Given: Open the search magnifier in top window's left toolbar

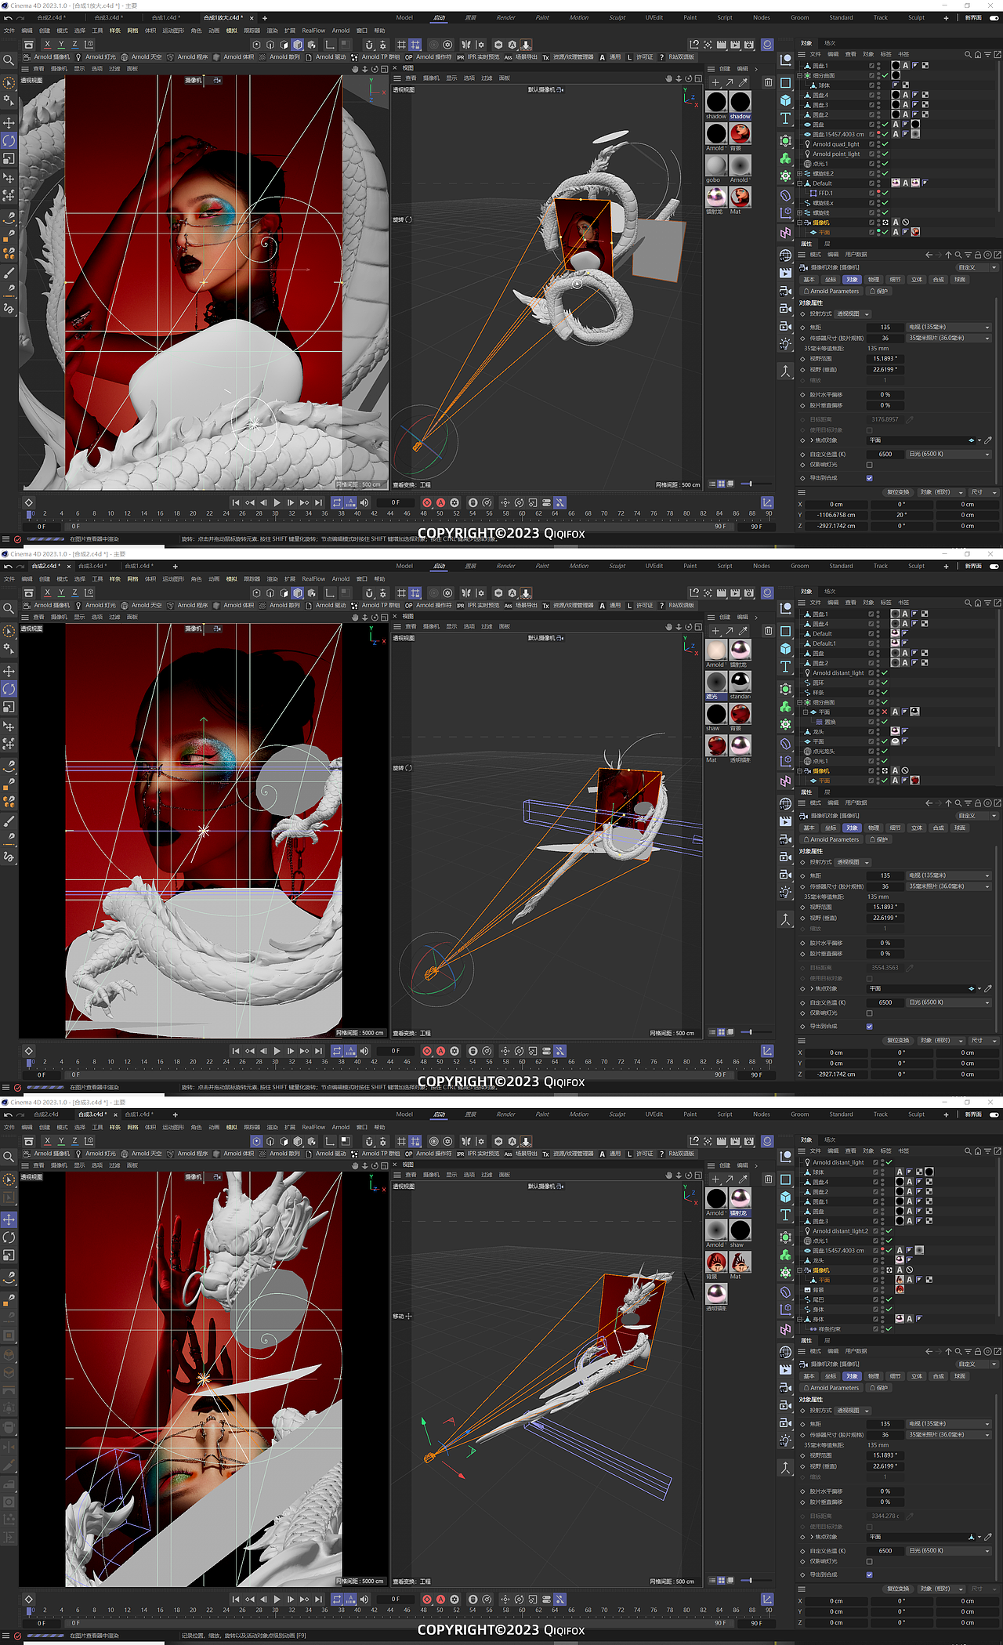Looking at the screenshot, I should [x=9, y=60].
